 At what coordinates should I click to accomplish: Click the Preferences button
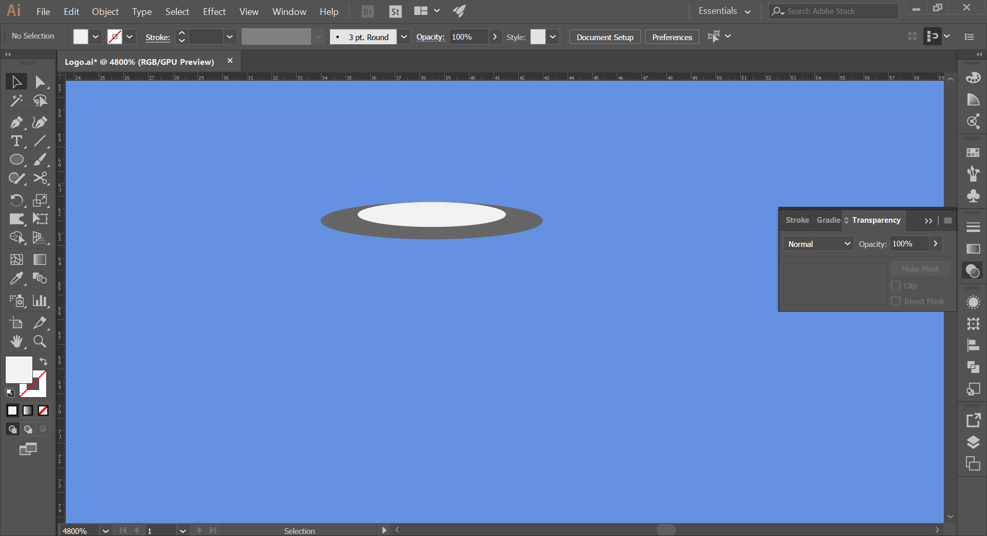coord(672,37)
